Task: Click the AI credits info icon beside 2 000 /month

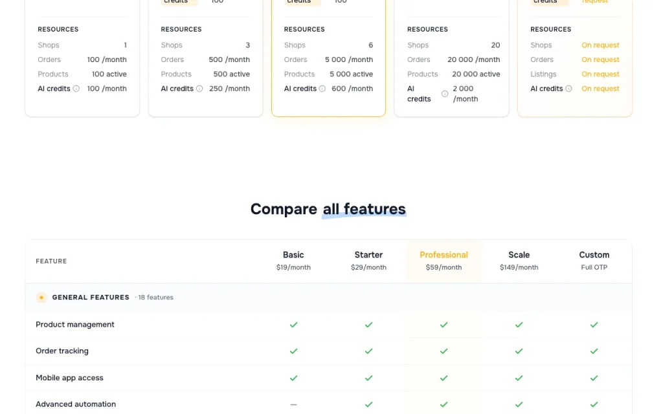Action: [x=445, y=94]
